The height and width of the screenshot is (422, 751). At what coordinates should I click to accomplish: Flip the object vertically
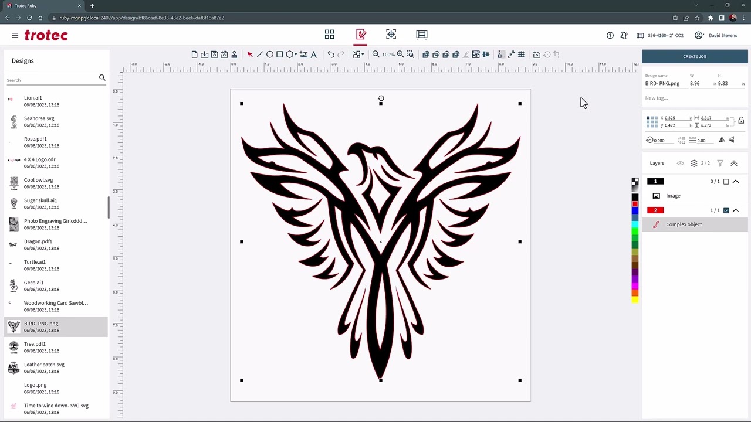point(732,140)
